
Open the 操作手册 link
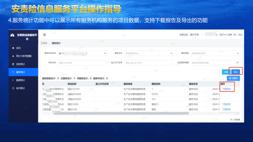point(194,35)
